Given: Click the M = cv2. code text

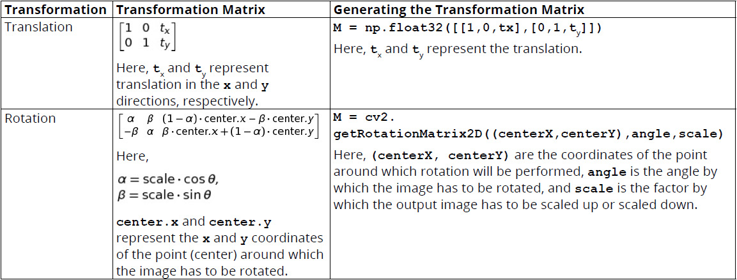Looking at the screenshot, I should 366,117.
